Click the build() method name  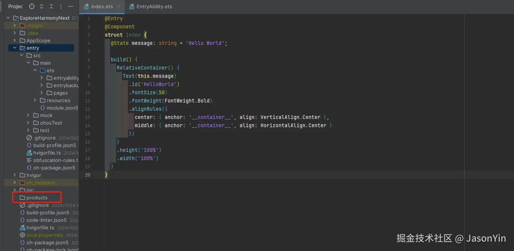[118, 59]
